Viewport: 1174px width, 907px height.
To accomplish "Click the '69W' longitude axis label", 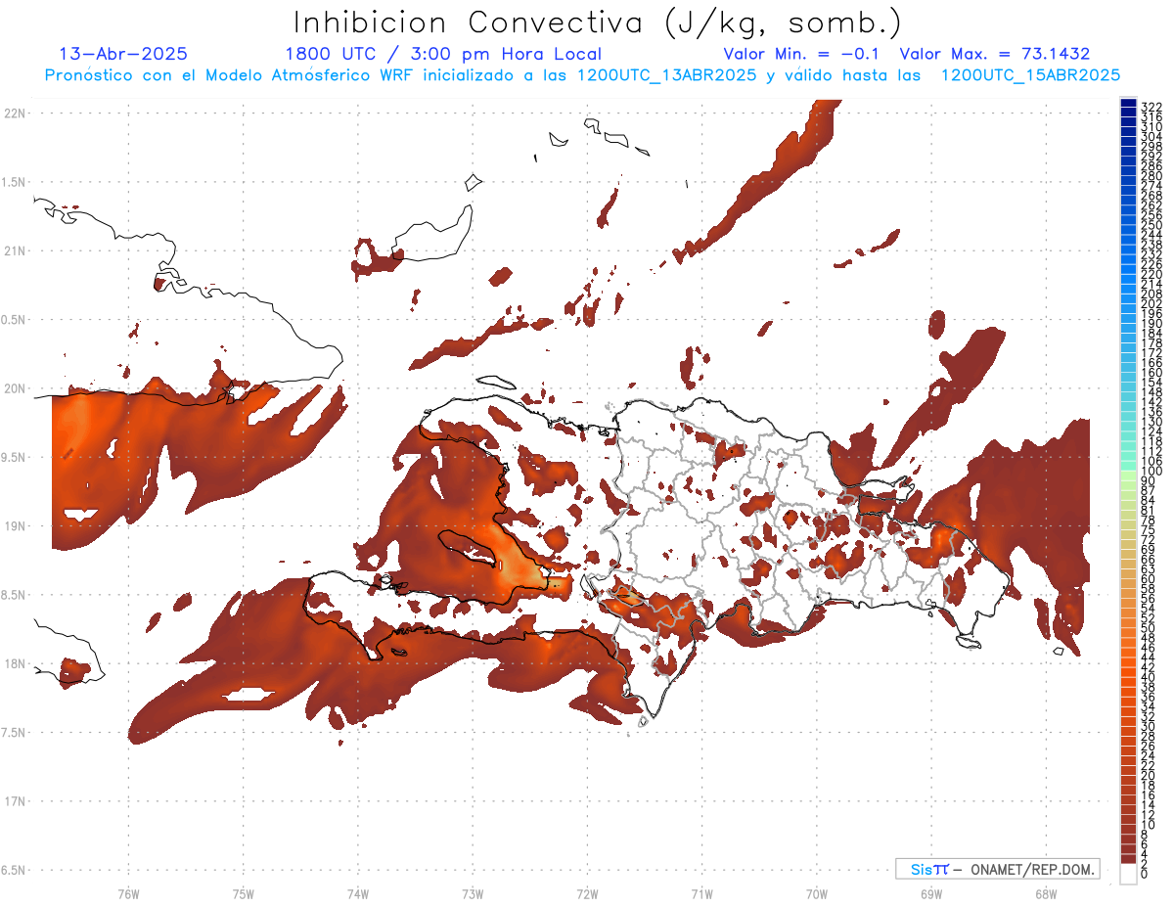I will [x=931, y=893].
